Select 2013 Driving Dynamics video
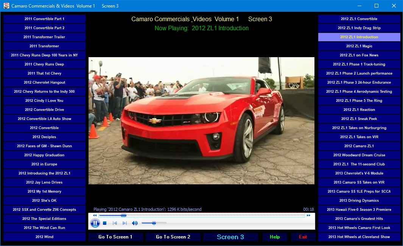The height and width of the screenshot is (246, 403). click(359, 201)
